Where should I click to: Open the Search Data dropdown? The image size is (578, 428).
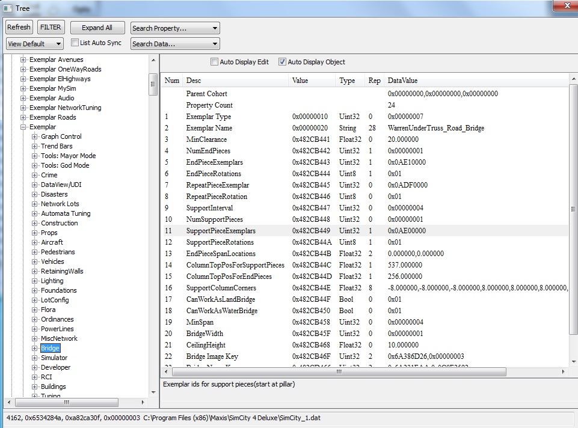pos(175,44)
